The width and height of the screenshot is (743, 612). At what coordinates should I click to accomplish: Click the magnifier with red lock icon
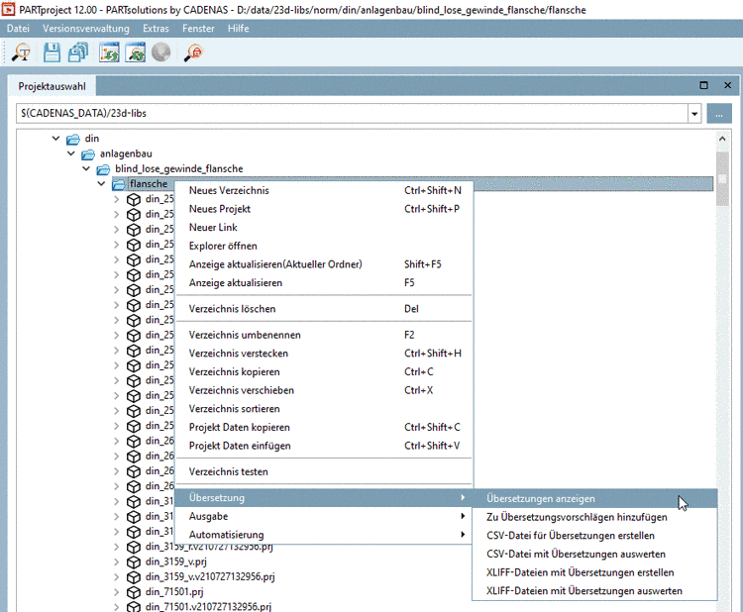(193, 53)
